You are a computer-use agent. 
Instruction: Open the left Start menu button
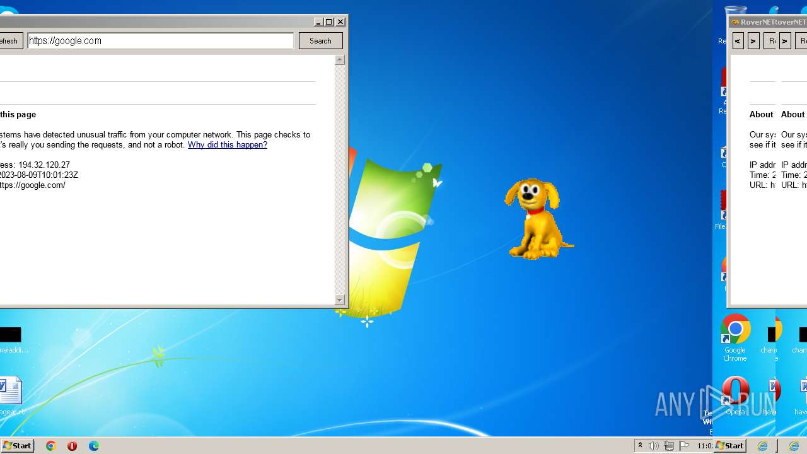tap(17, 445)
